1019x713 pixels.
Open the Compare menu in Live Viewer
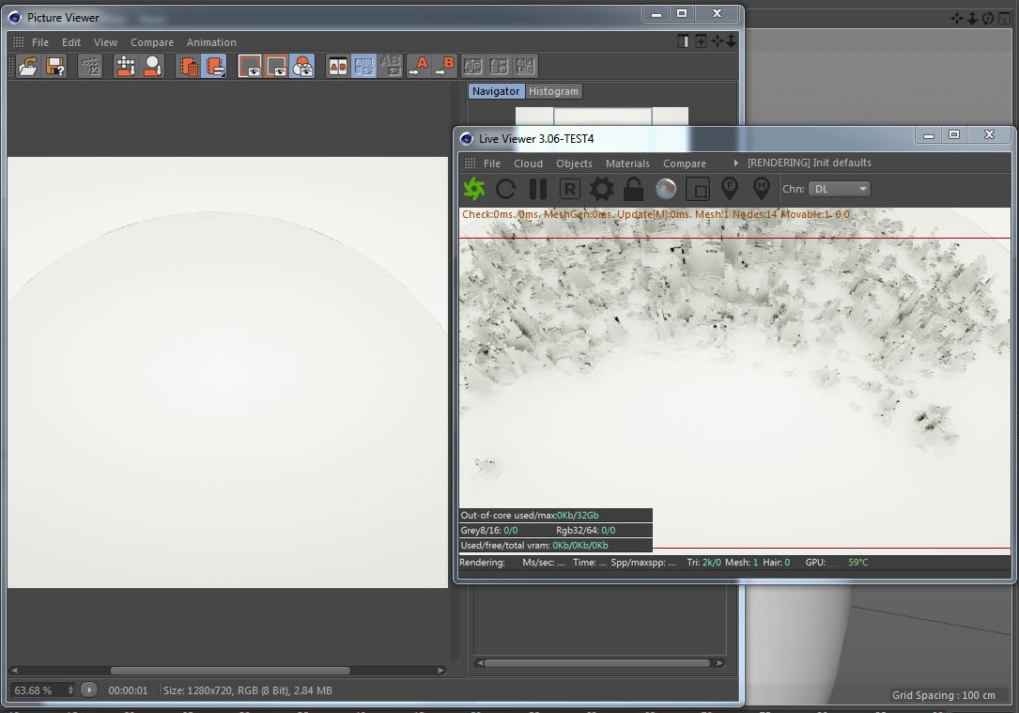coord(685,163)
